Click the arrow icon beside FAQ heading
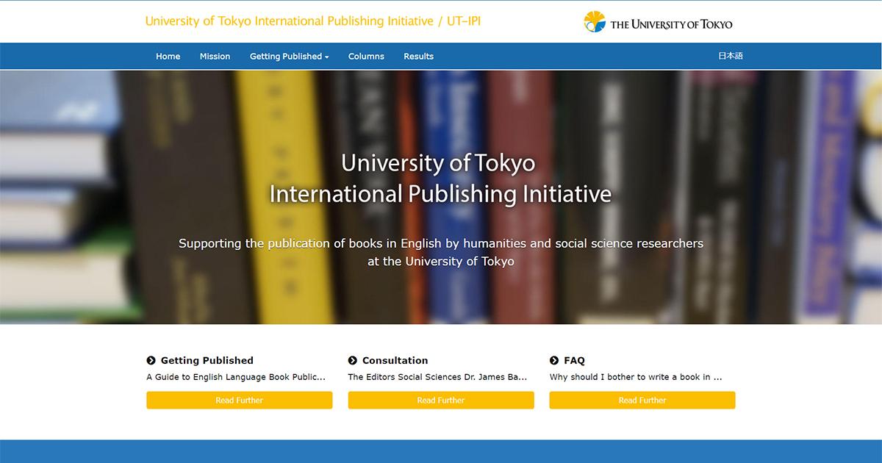 tap(553, 360)
